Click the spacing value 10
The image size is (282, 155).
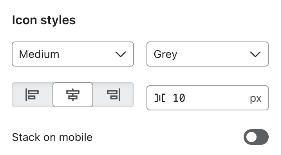point(179,98)
